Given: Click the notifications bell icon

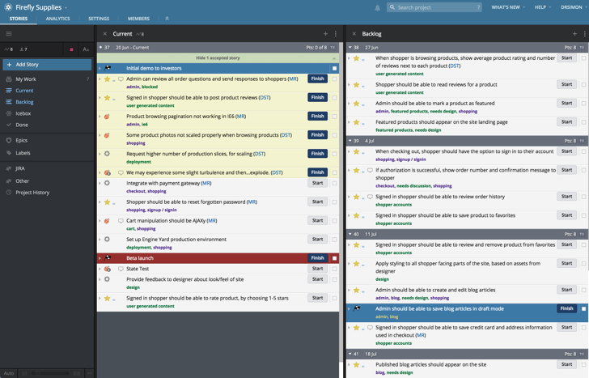Looking at the screenshot, I should (377, 7).
